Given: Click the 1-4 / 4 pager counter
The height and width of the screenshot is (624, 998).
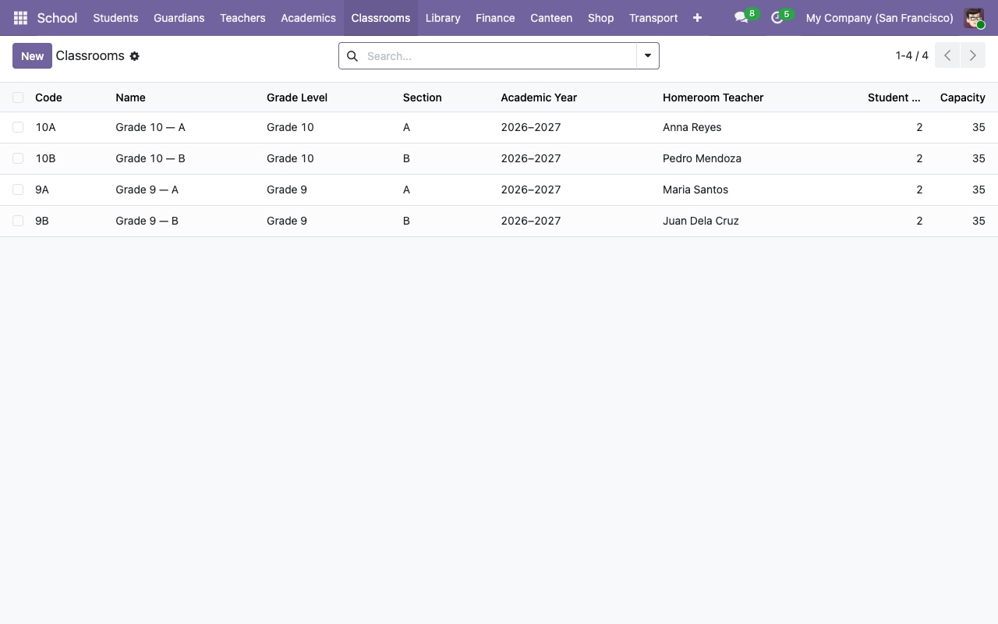Looking at the screenshot, I should (911, 55).
